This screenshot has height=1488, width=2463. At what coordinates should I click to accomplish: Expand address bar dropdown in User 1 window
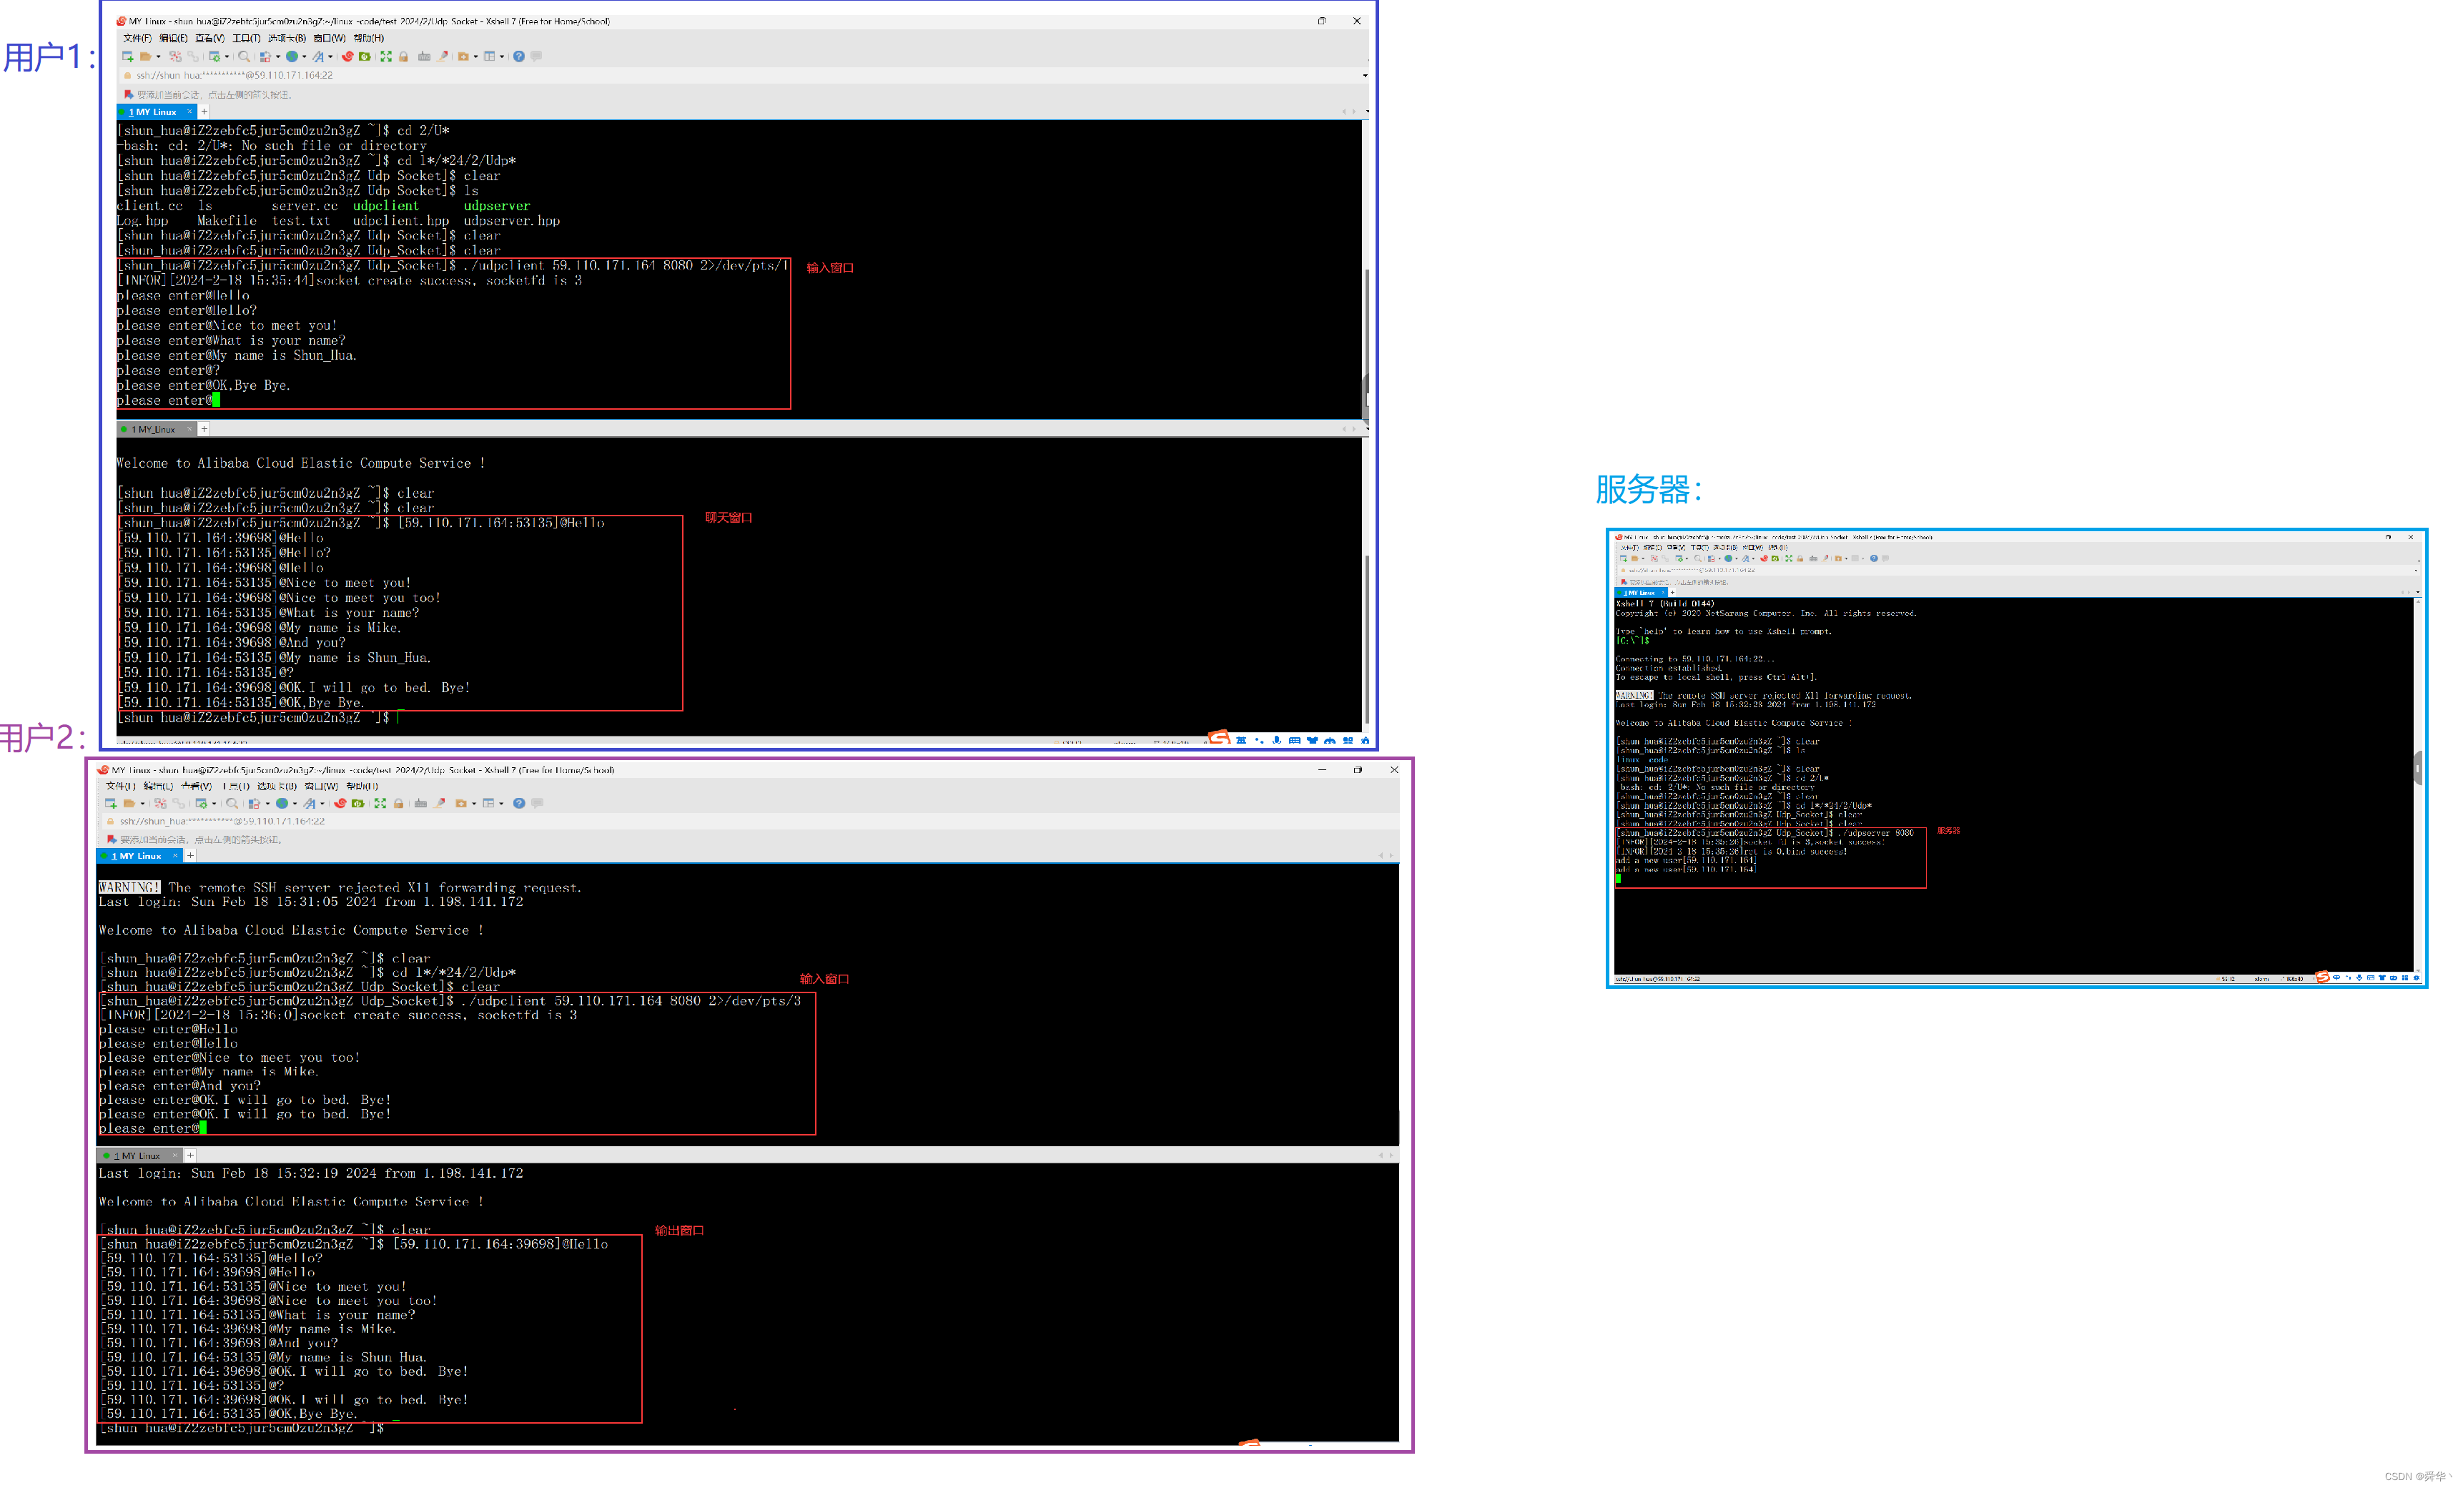1366,76
